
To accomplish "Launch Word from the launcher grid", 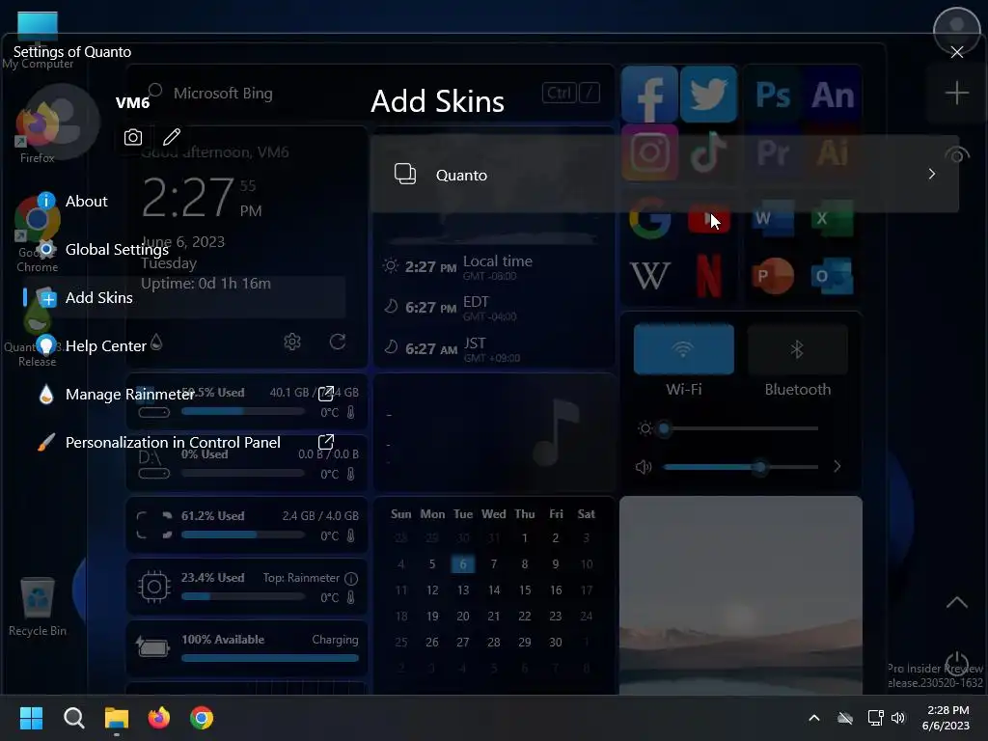I will click(x=773, y=218).
